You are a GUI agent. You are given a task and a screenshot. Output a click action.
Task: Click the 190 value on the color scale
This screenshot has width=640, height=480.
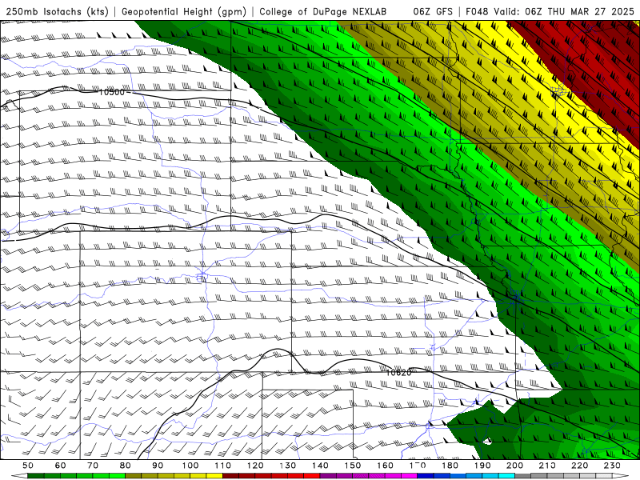pos(482,466)
